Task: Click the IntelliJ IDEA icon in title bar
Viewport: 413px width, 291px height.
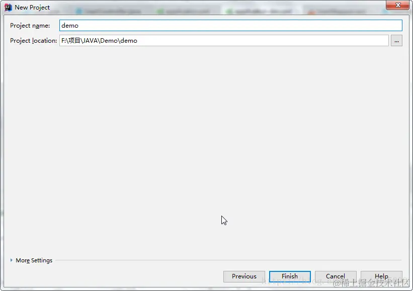Action: (8, 8)
